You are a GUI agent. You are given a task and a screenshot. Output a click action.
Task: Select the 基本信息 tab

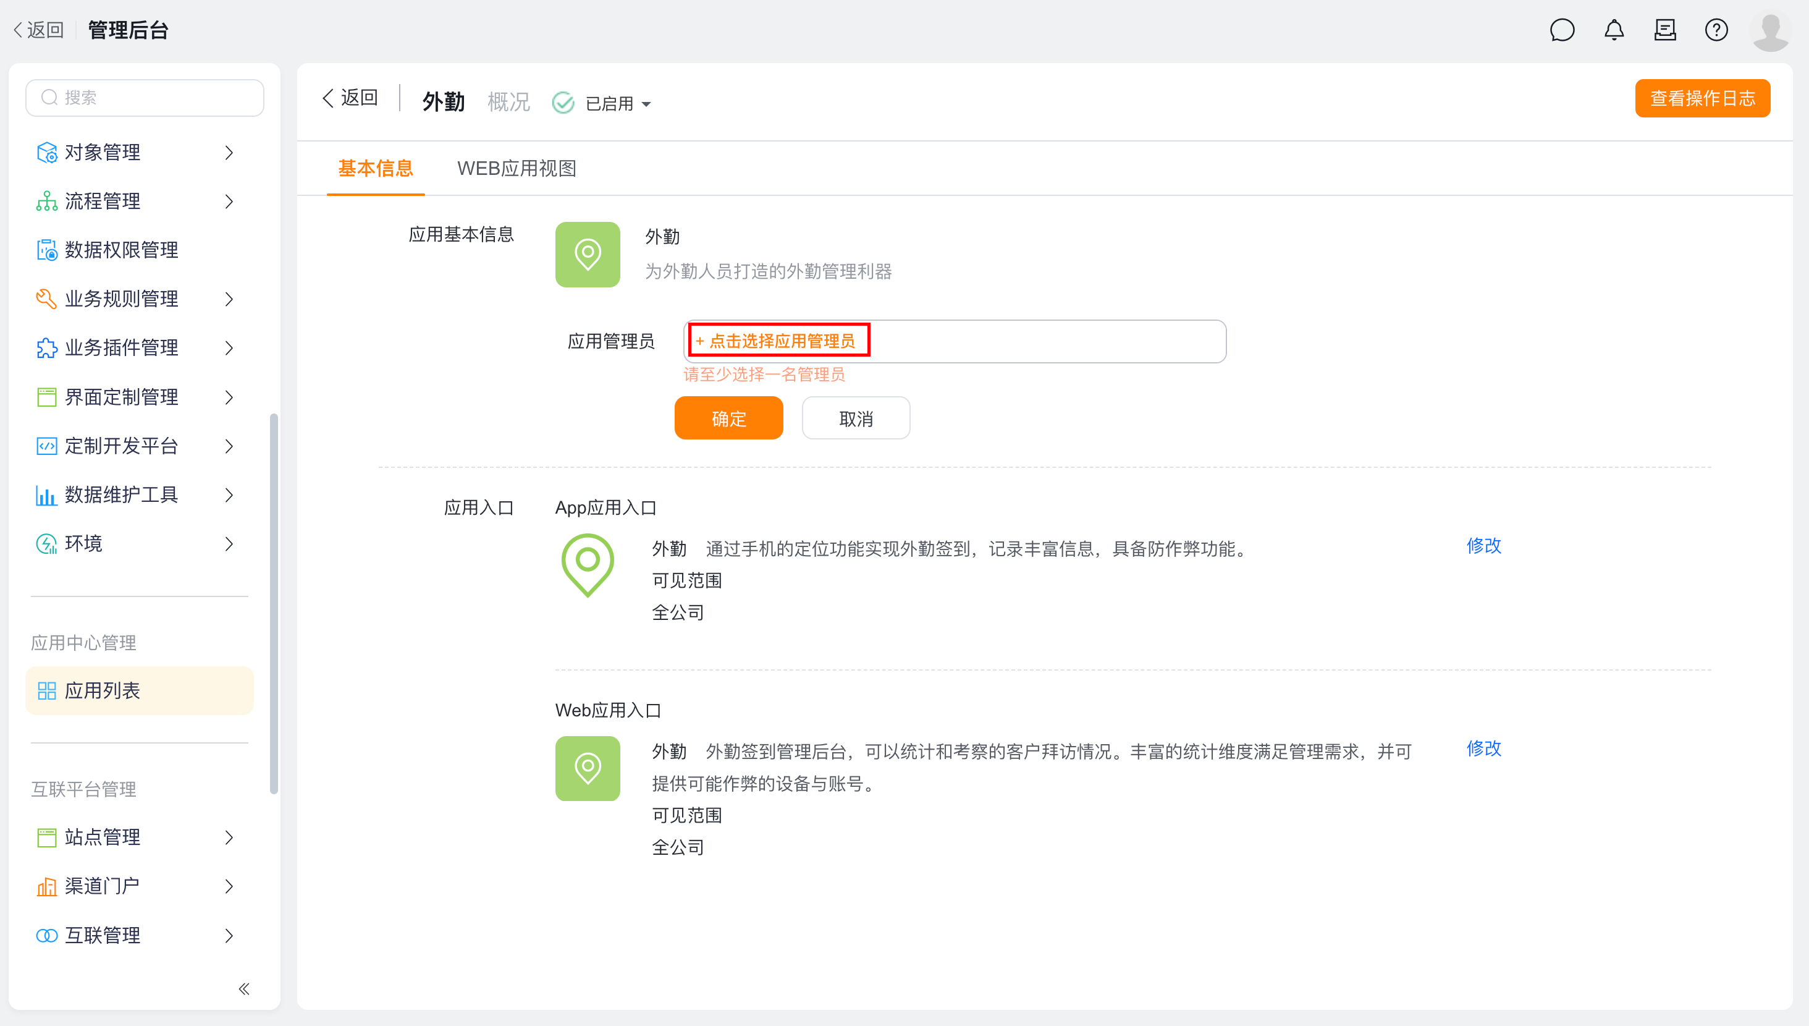(x=375, y=168)
